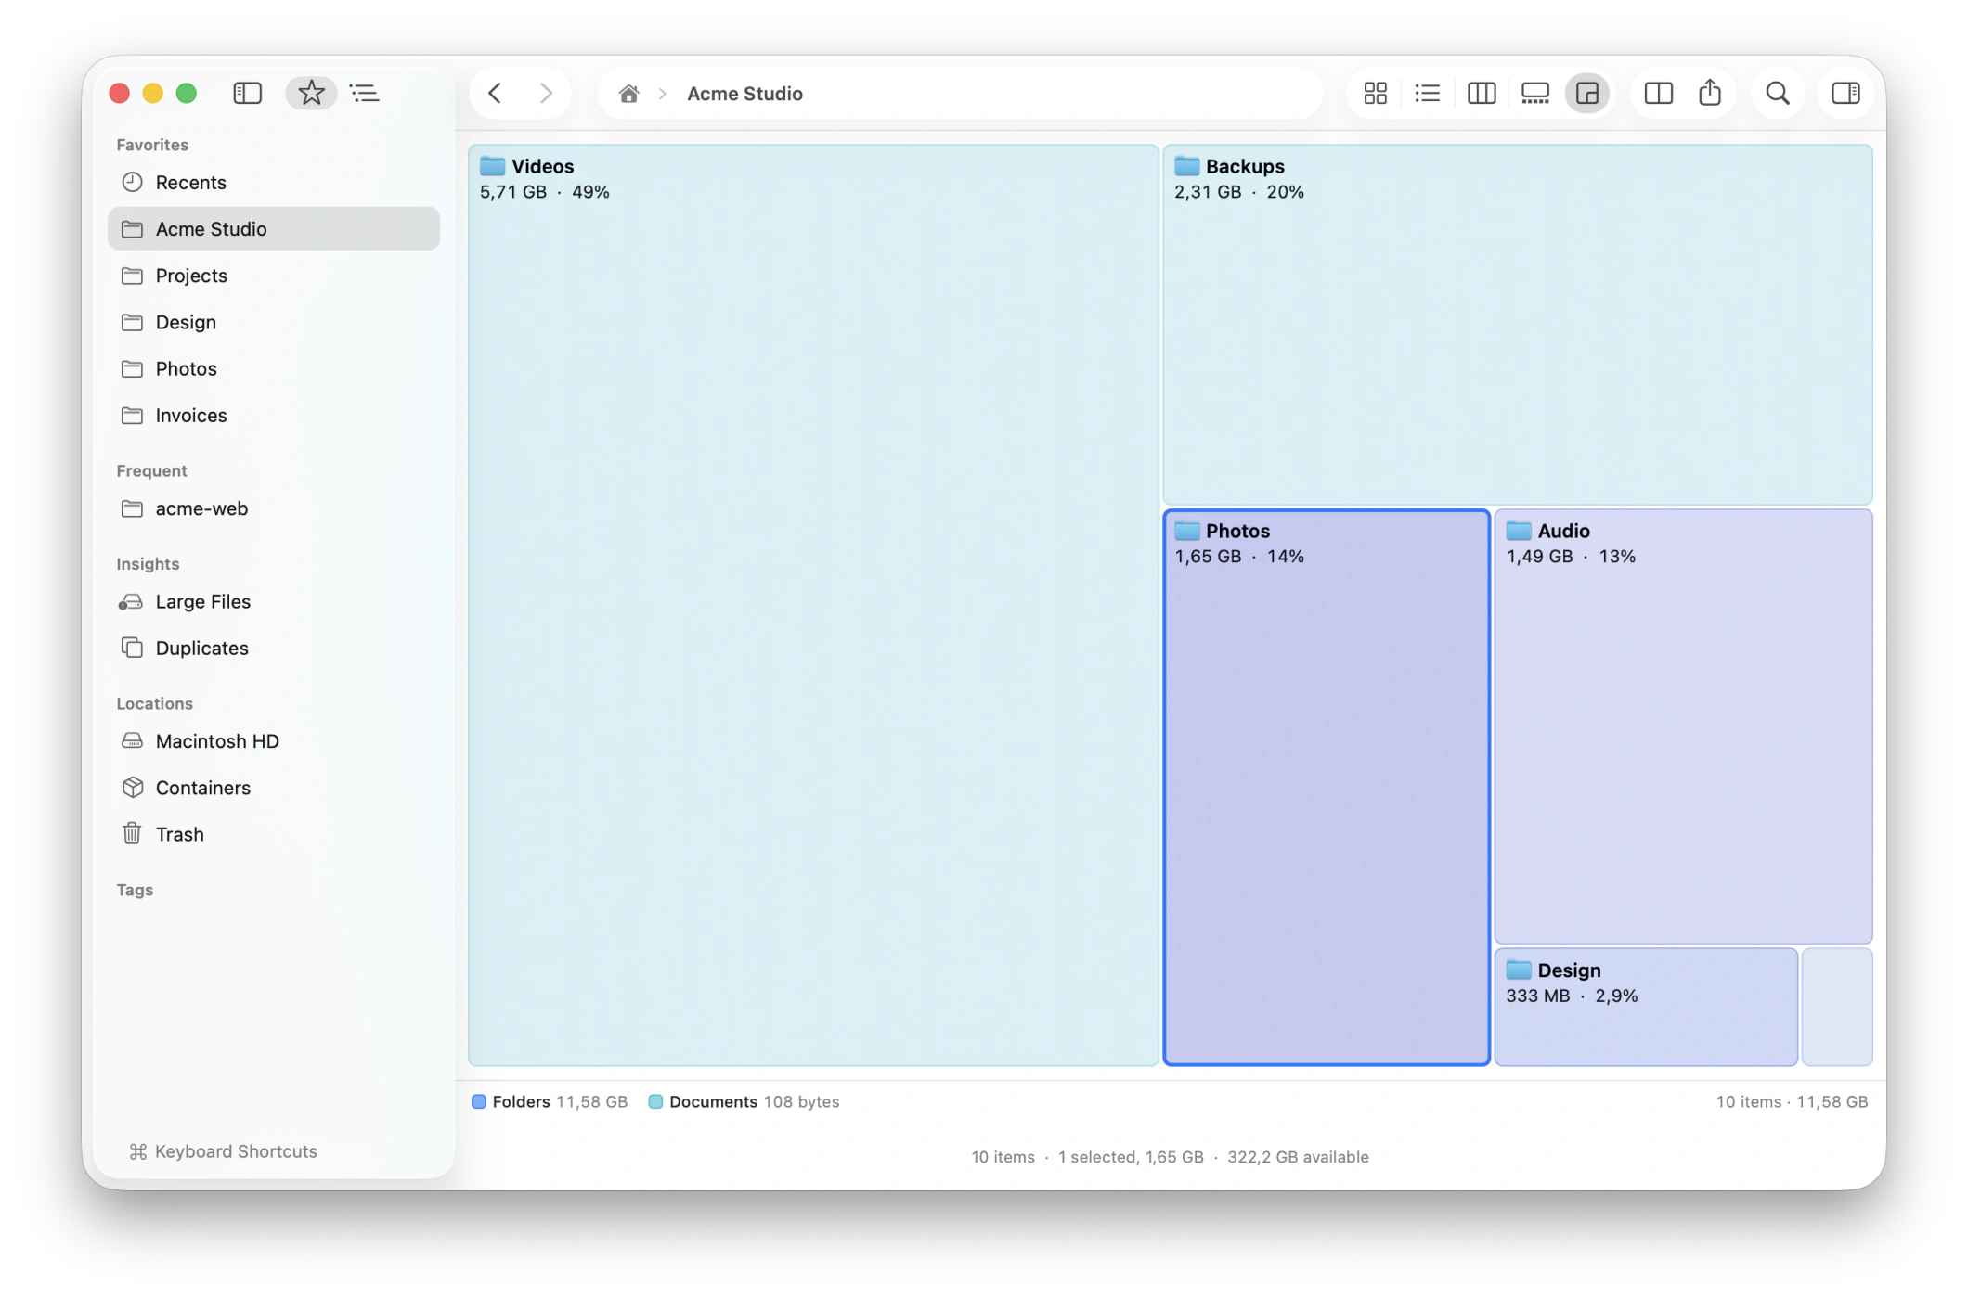Select Macintosh HD location

(274, 740)
